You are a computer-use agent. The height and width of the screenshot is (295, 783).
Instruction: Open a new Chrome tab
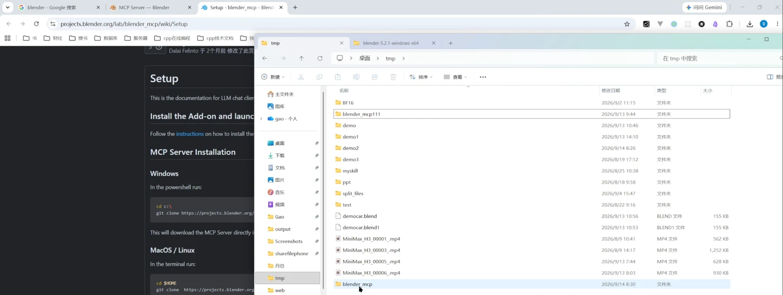click(x=295, y=7)
